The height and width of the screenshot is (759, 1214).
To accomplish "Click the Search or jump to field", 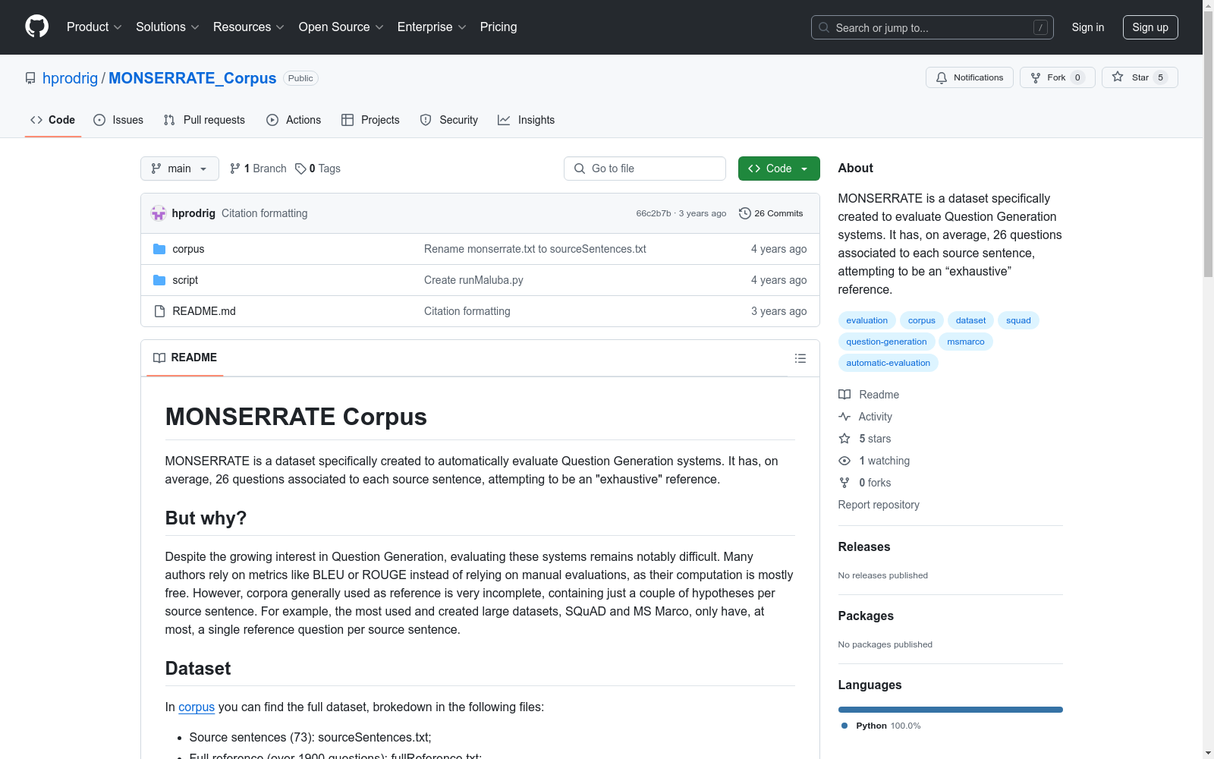I will coord(933,27).
